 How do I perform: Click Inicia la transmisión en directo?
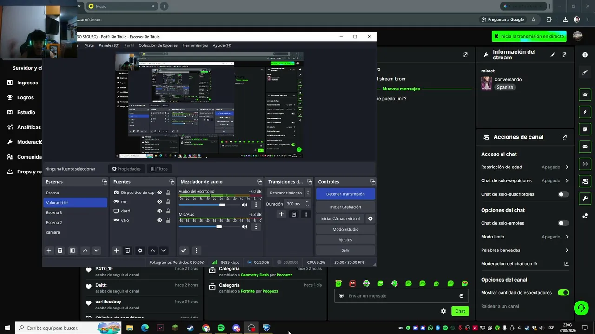click(529, 36)
